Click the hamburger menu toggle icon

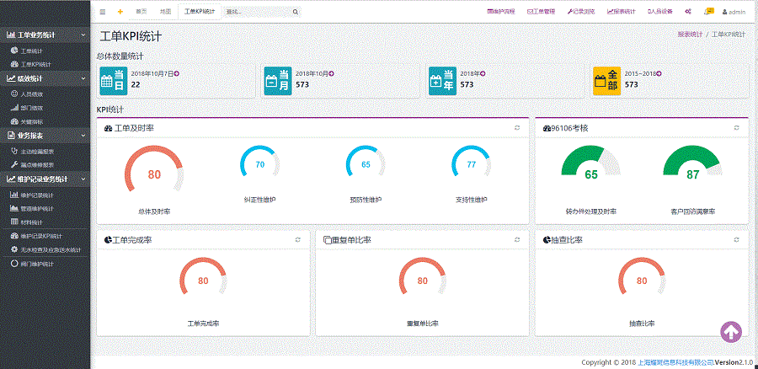point(103,12)
